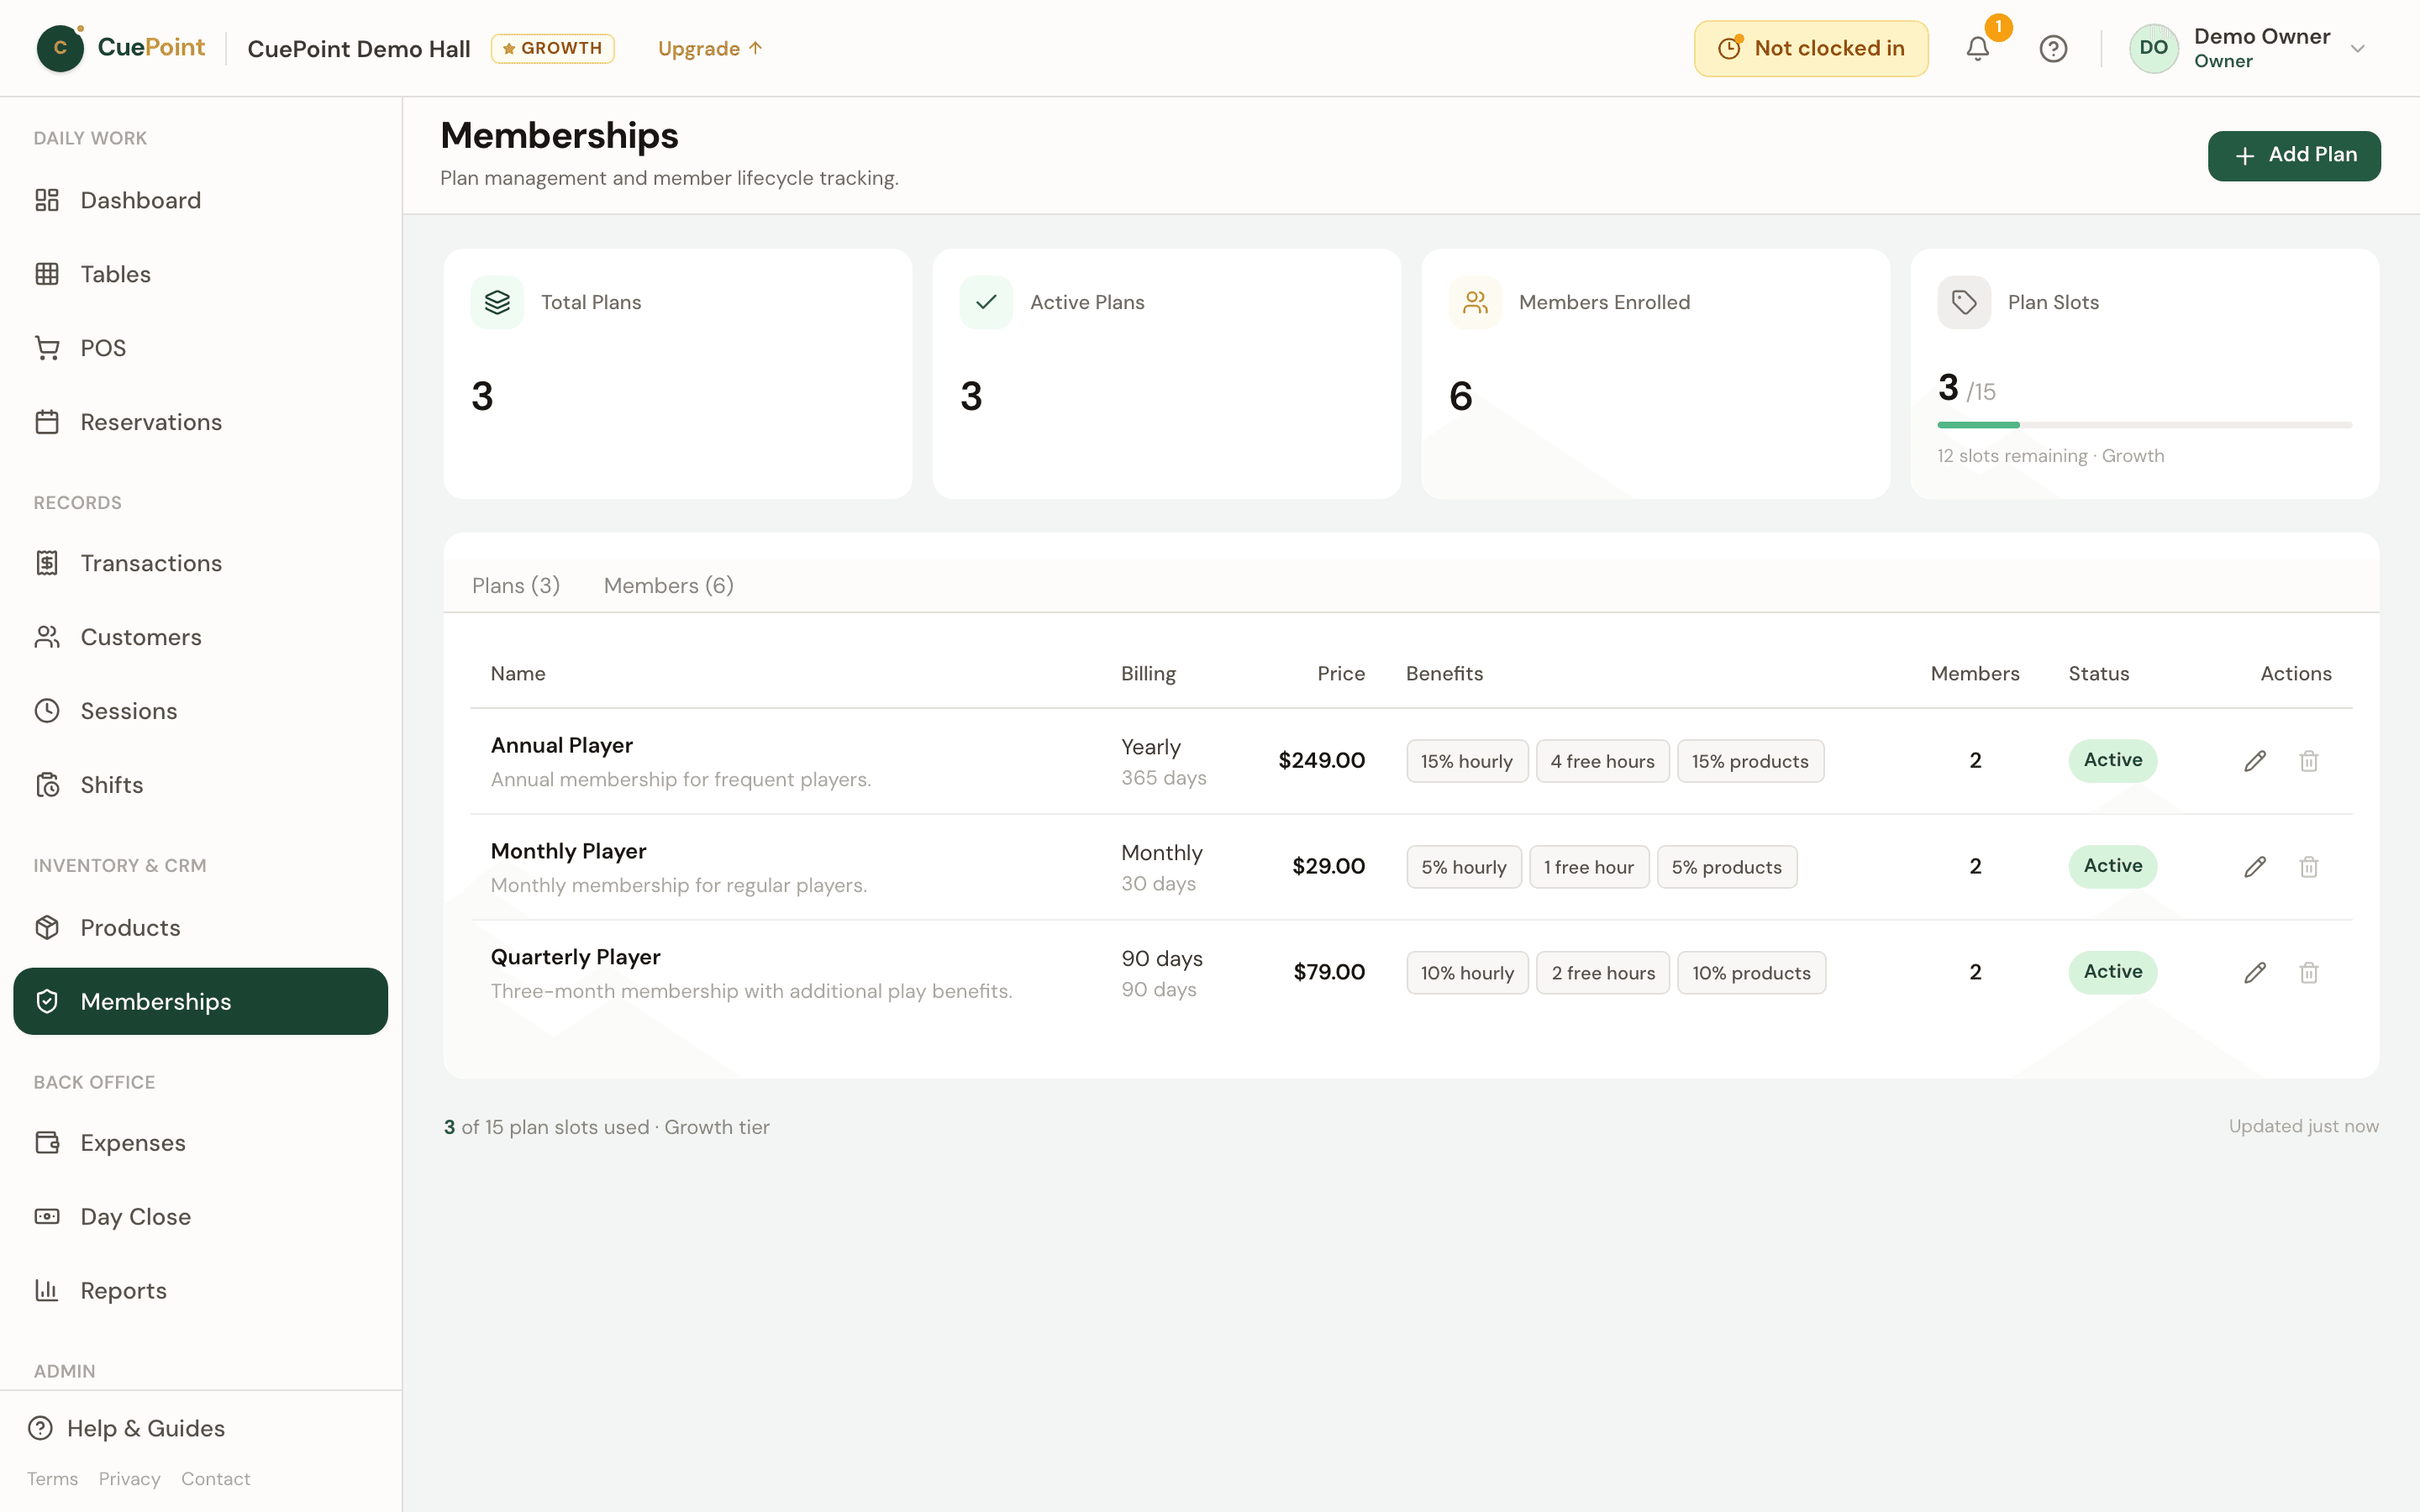Click the Expenses wallet icon

(x=47, y=1142)
